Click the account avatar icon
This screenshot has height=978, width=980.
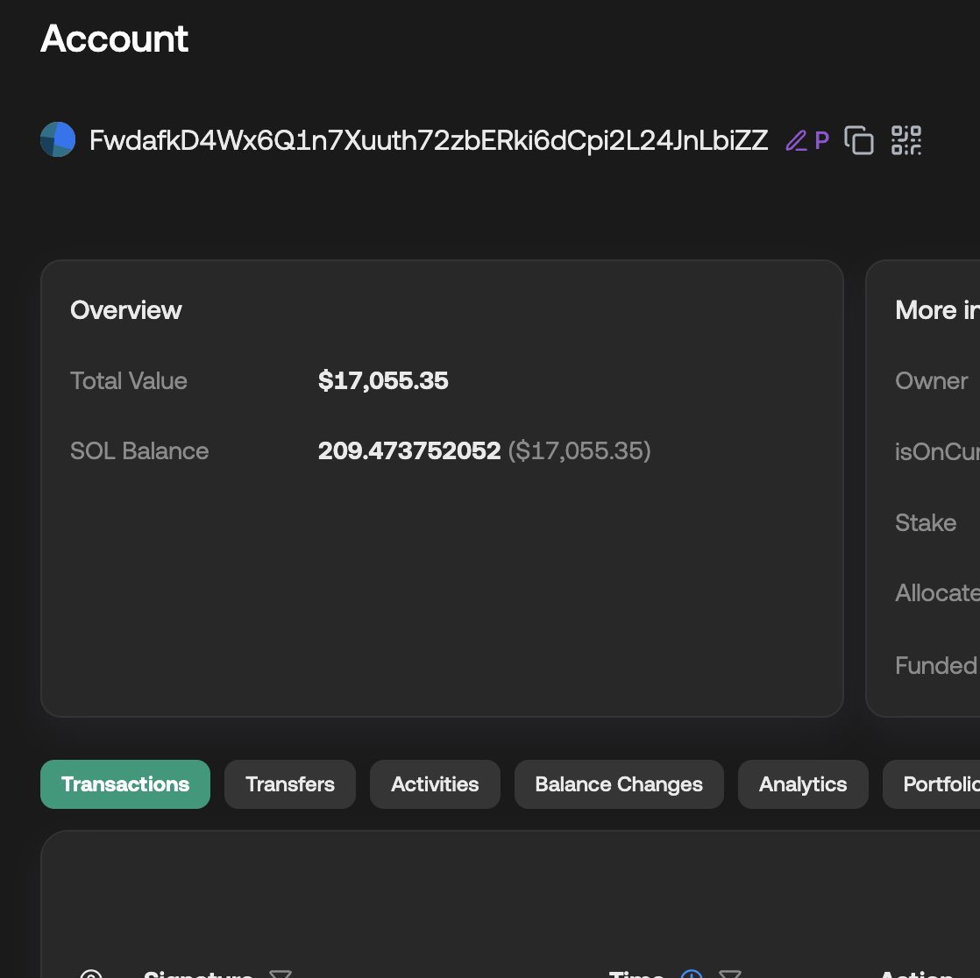pos(58,139)
